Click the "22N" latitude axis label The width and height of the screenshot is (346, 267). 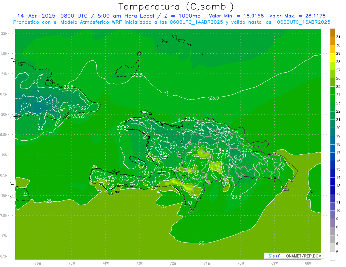click(x=4, y=33)
